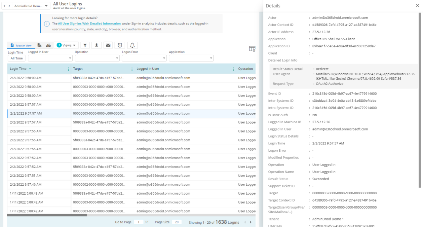This screenshot has height=227, width=423.
Task: Switch to the Tabular View tab
Action: click(21, 45)
